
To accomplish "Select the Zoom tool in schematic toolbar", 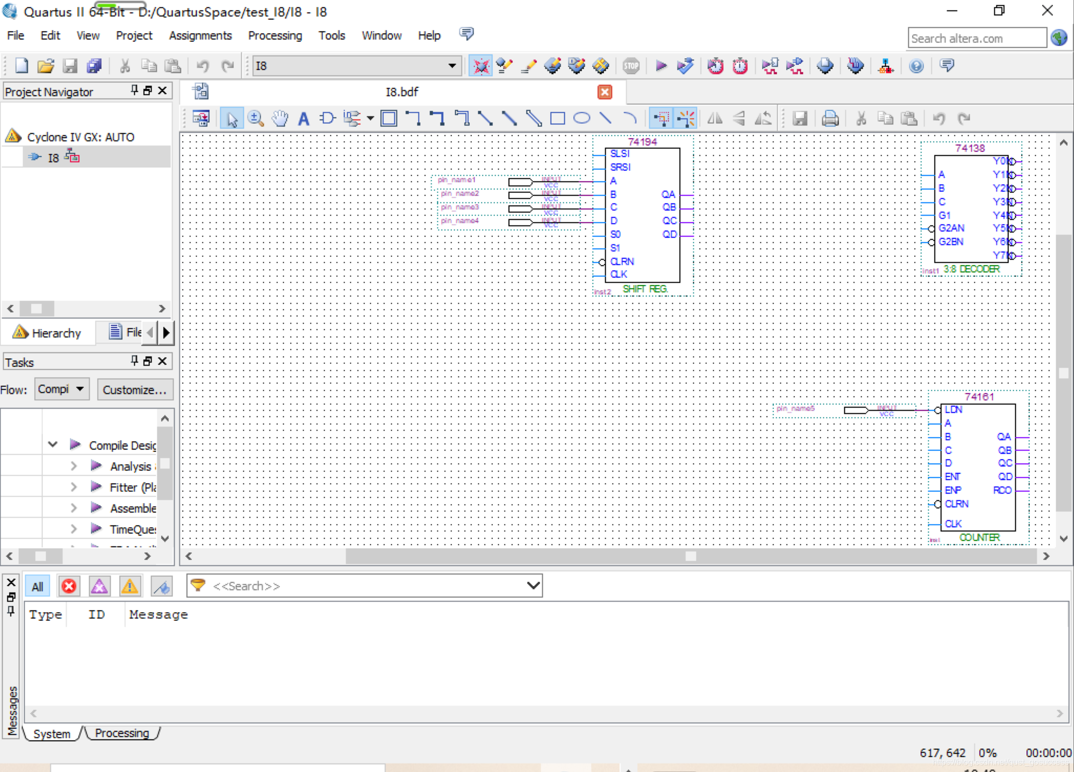I will coord(255,119).
